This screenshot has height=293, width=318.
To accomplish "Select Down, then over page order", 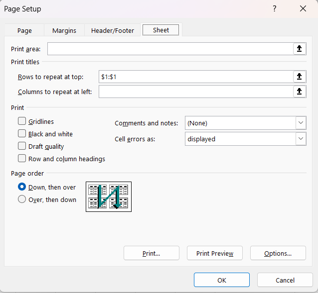I will tap(22, 187).
